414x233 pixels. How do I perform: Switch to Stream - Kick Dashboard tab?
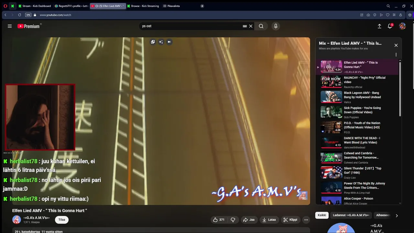tap(35, 6)
